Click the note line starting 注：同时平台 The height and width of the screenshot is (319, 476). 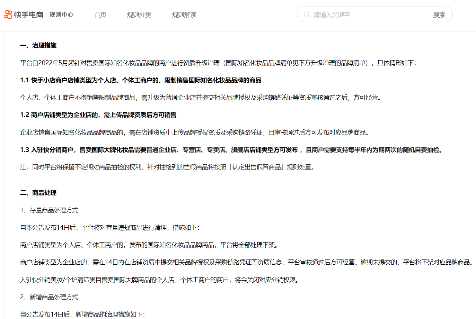(x=168, y=167)
